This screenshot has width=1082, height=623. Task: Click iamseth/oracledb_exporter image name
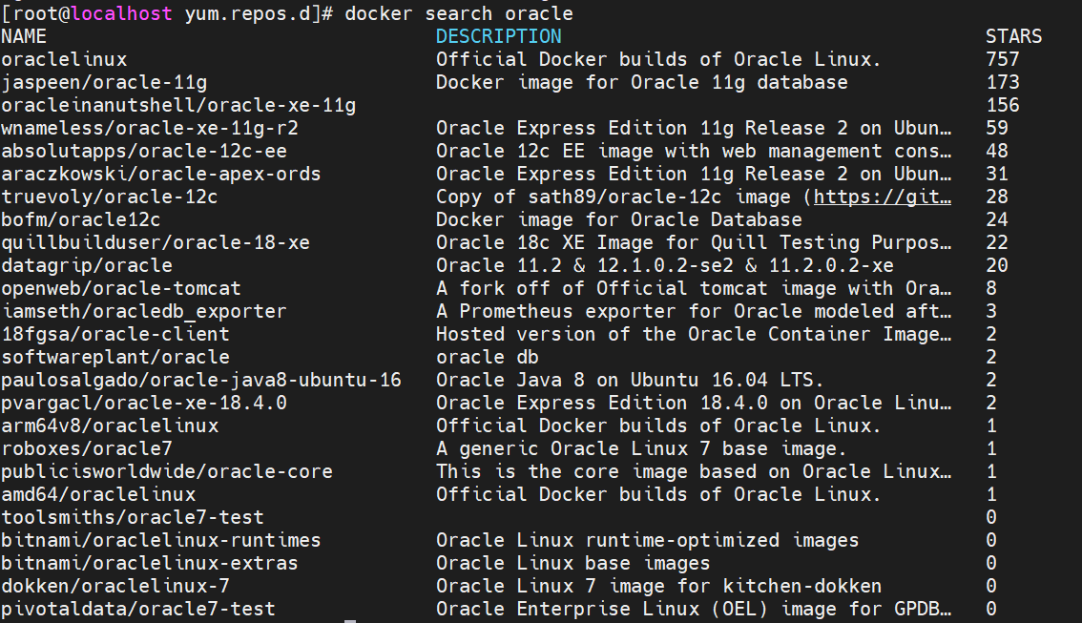point(144,312)
